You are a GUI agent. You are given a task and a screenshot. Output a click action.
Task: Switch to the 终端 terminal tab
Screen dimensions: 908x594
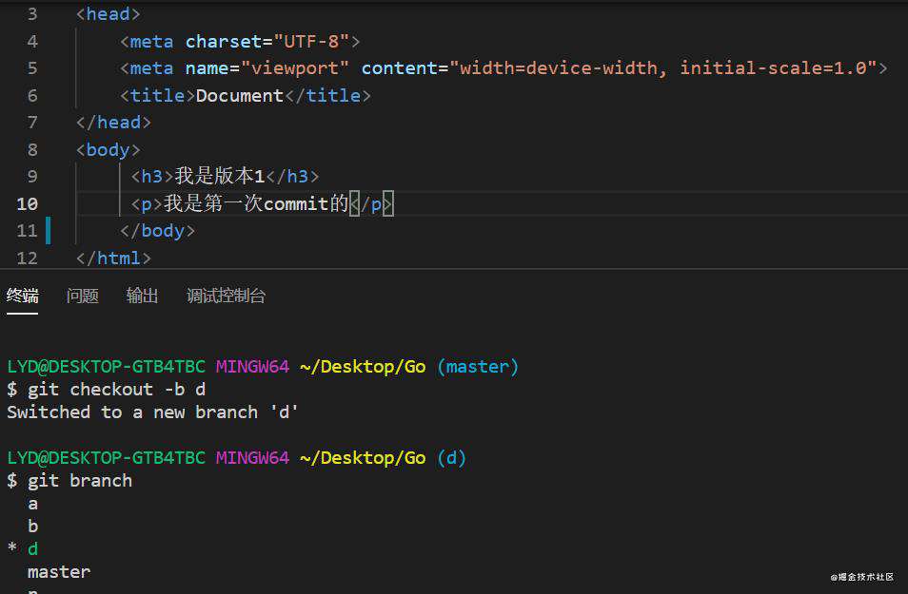click(23, 297)
